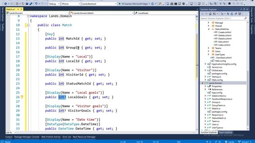The height and width of the screenshot is (143, 255).
Task: Open the Server Explorer side tab
Action: [x=3, y=14]
